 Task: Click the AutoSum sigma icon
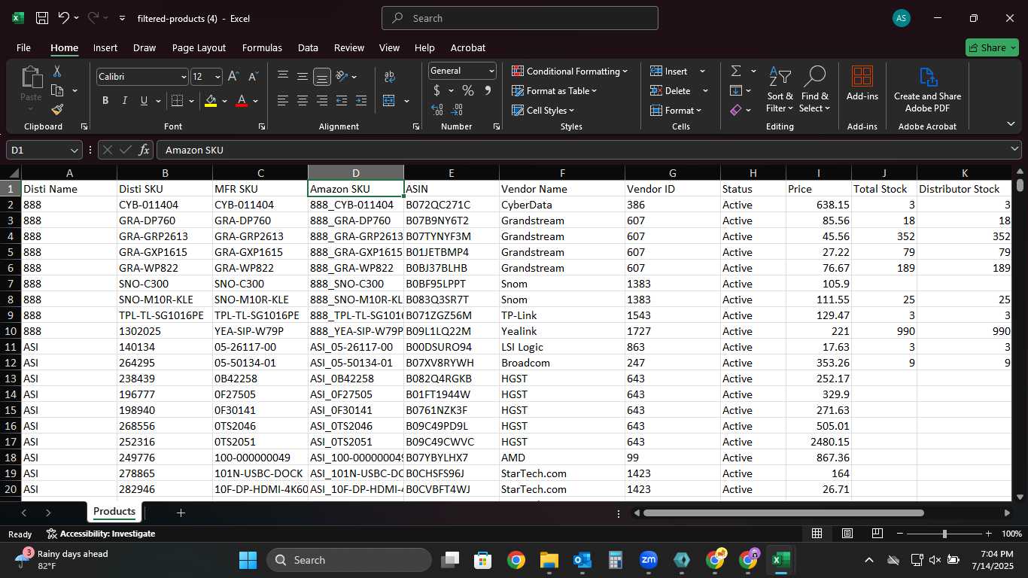pos(735,71)
